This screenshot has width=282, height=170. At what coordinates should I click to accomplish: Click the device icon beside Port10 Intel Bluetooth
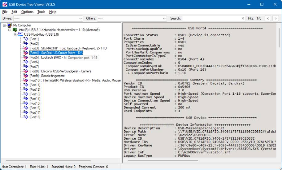point(26,80)
